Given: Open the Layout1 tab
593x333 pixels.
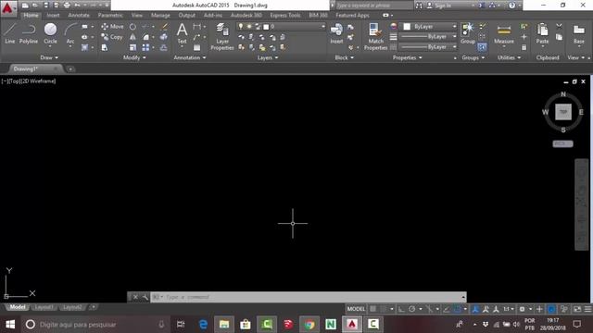Looking at the screenshot, I should (44, 307).
